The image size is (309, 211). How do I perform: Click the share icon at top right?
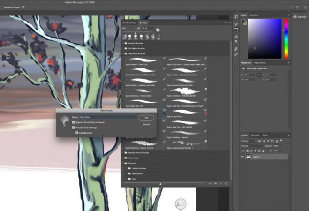[x=306, y=7]
